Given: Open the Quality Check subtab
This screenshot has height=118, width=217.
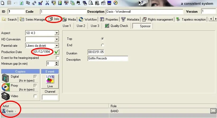Looking at the screenshot, I should click(x=117, y=26).
